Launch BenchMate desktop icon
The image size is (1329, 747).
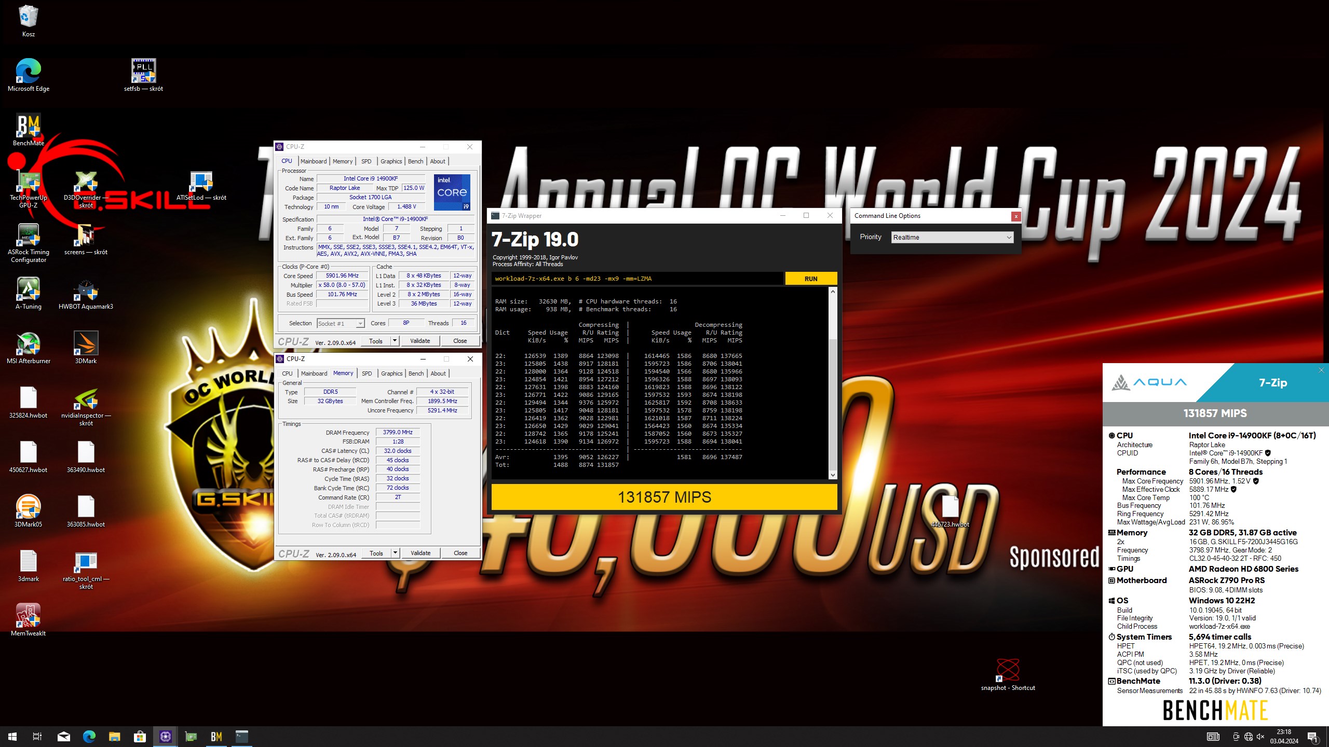(28, 130)
